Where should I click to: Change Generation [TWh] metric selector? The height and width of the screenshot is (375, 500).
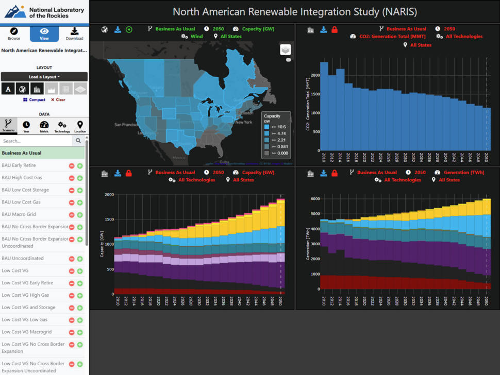pyautogui.click(x=459, y=173)
